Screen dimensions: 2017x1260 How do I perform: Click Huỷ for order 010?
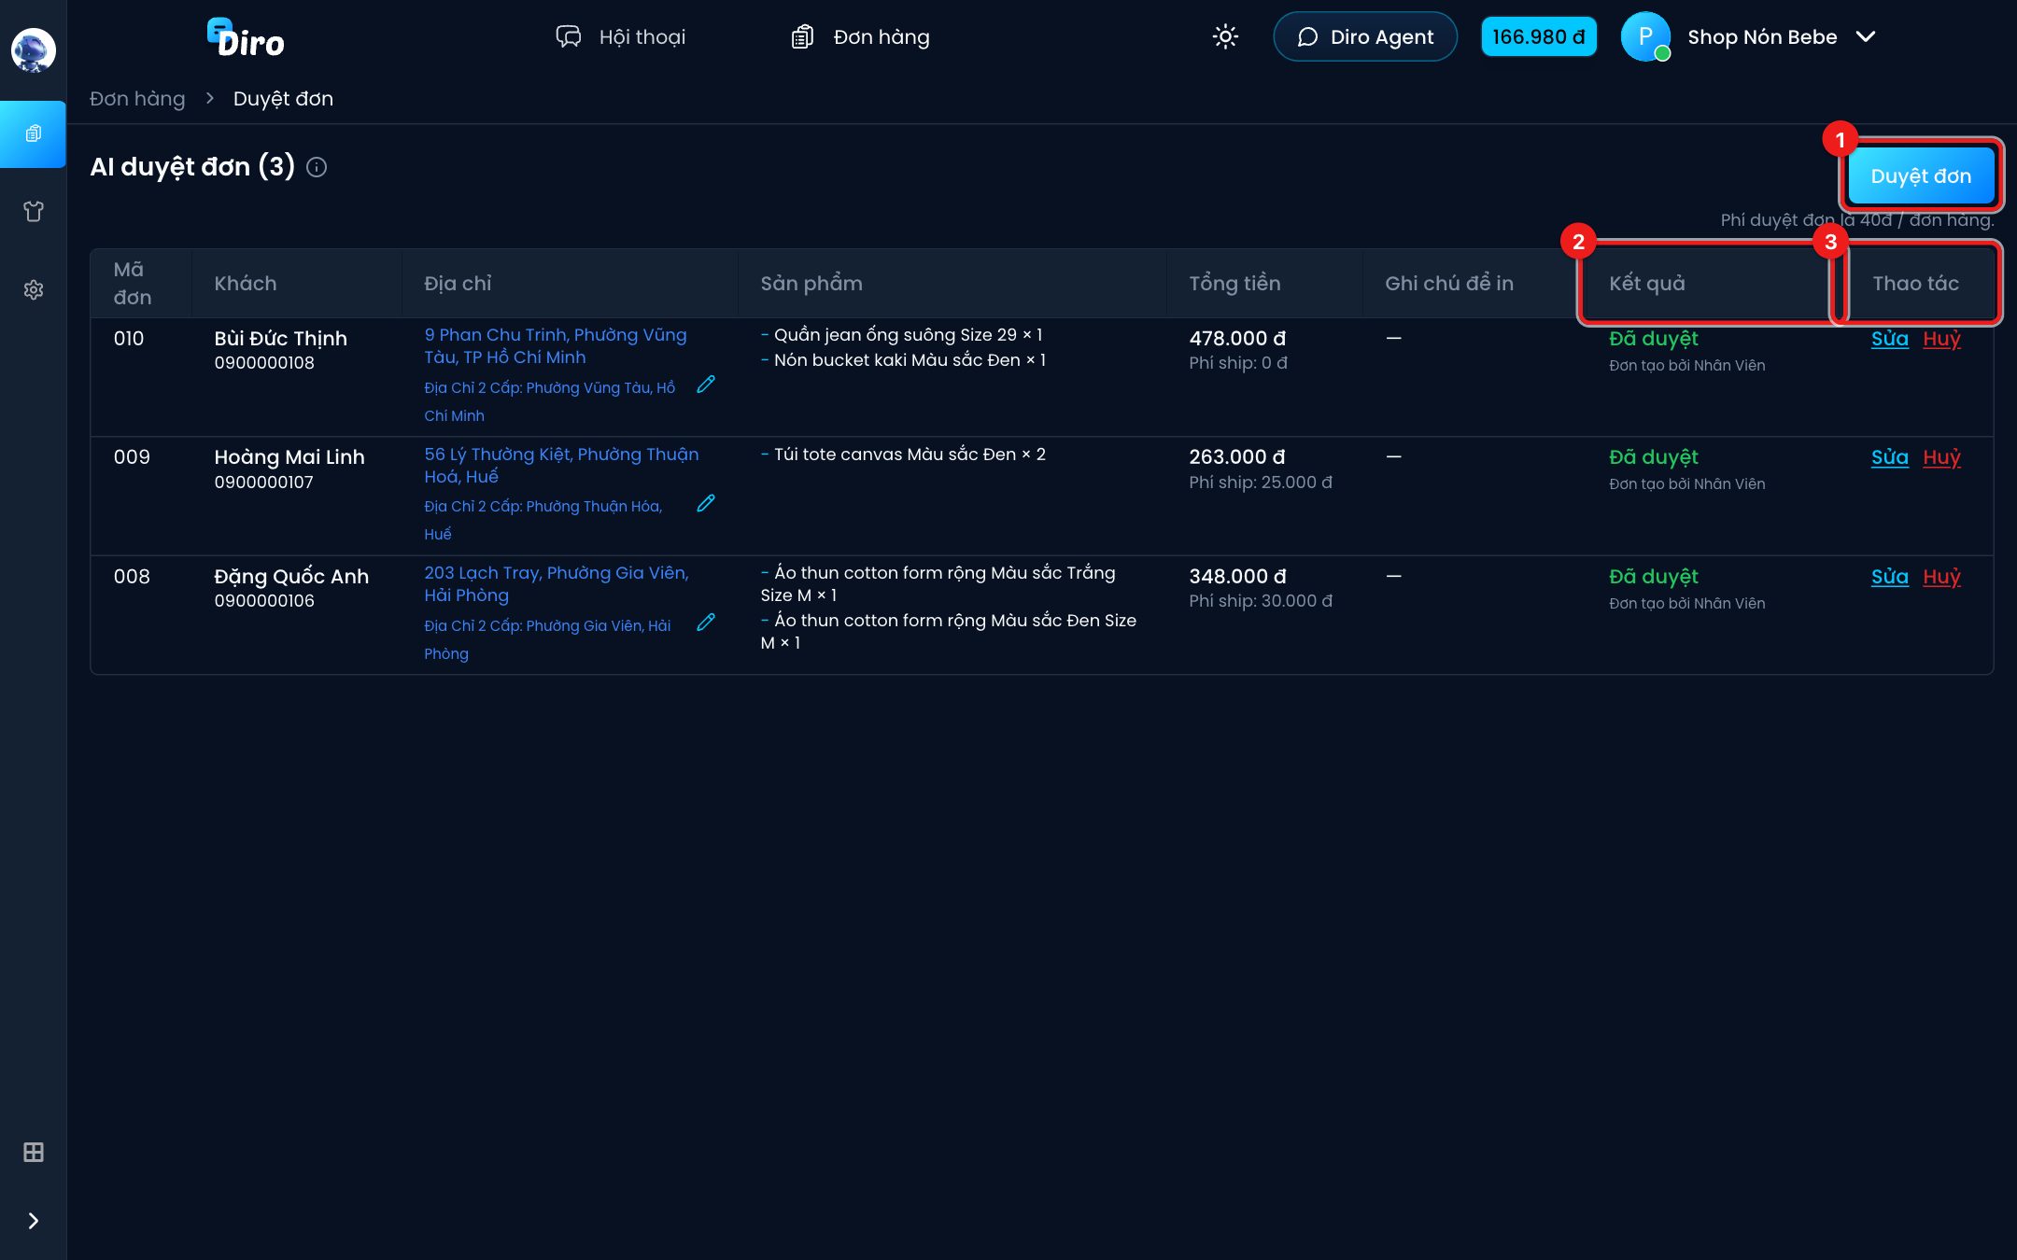[1941, 339]
